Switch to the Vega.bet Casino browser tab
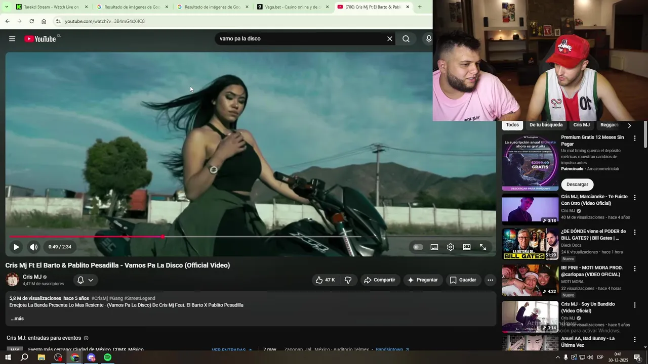This screenshot has height=364, width=648. pyautogui.click(x=293, y=7)
